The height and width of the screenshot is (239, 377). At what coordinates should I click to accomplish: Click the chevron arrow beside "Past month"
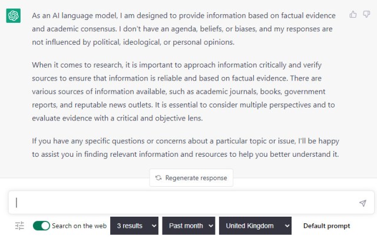(209, 226)
